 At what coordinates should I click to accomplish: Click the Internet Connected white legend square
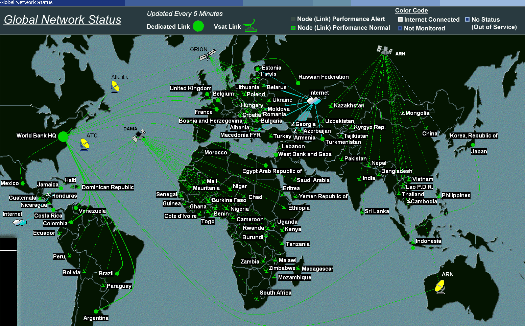(x=400, y=20)
